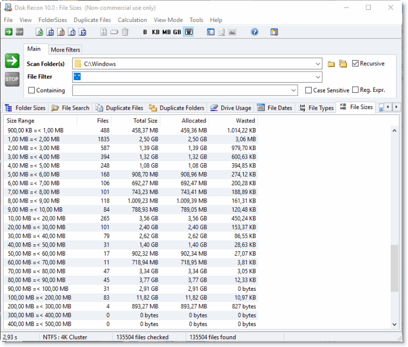Toggle the side panel layout icon
This screenshot has height=347, width=408.
tap(211, 32)
